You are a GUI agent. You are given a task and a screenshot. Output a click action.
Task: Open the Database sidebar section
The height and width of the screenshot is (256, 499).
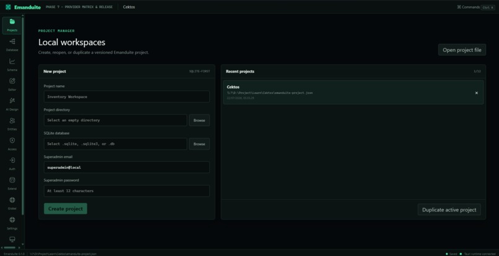click(12, 45)
